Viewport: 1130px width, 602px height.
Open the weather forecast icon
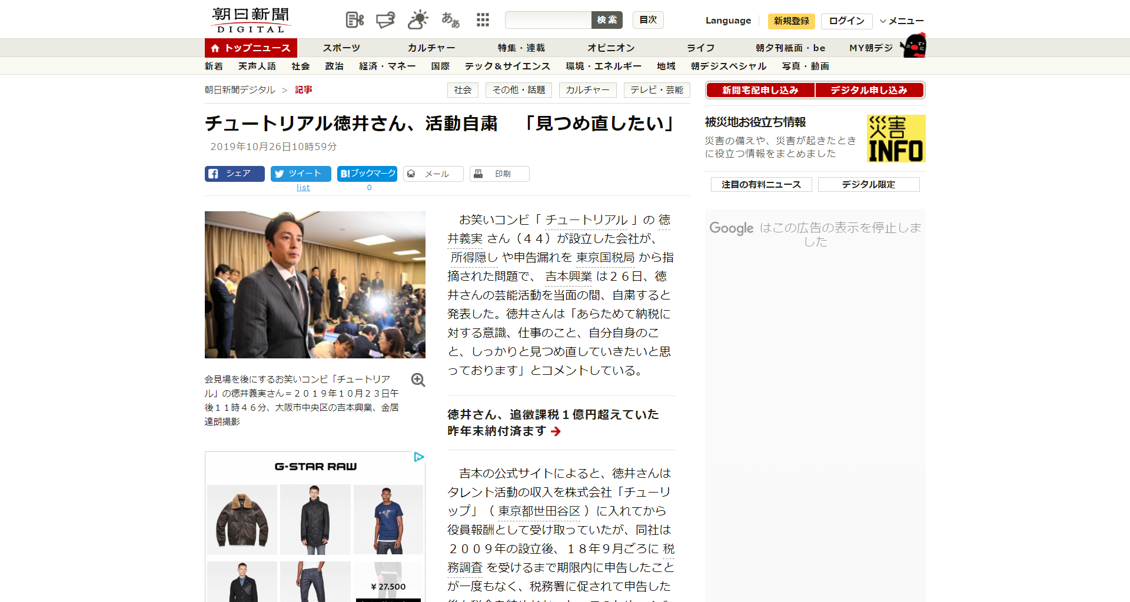tap(418, 20)
